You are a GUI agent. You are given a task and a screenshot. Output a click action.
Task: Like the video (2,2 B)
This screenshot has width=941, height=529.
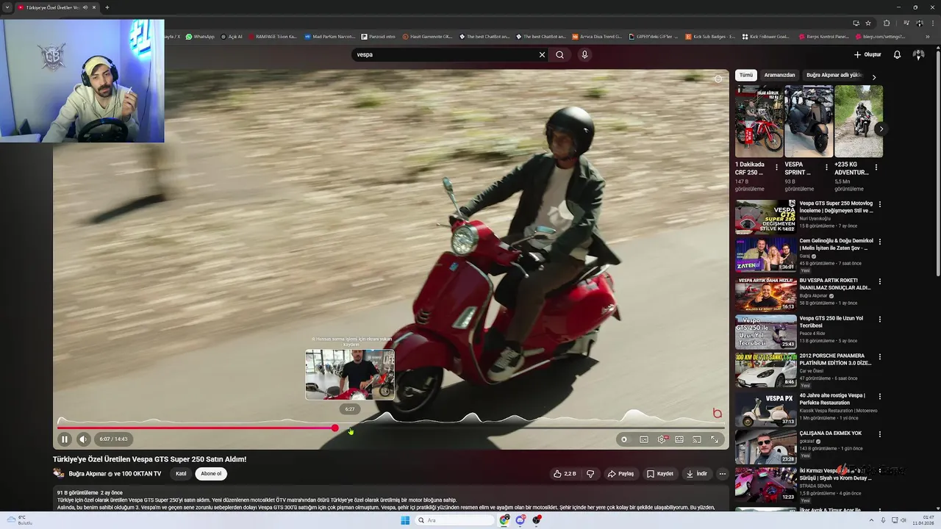coord(565,474)
